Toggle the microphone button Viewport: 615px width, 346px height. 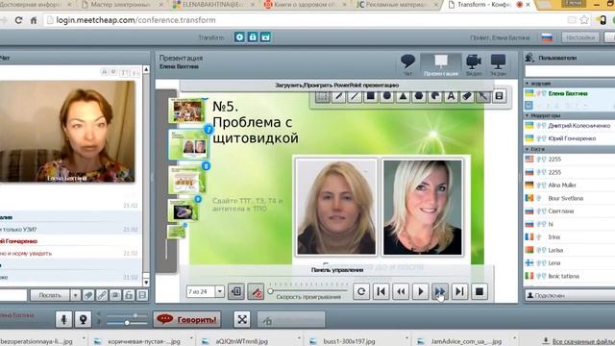63,319
